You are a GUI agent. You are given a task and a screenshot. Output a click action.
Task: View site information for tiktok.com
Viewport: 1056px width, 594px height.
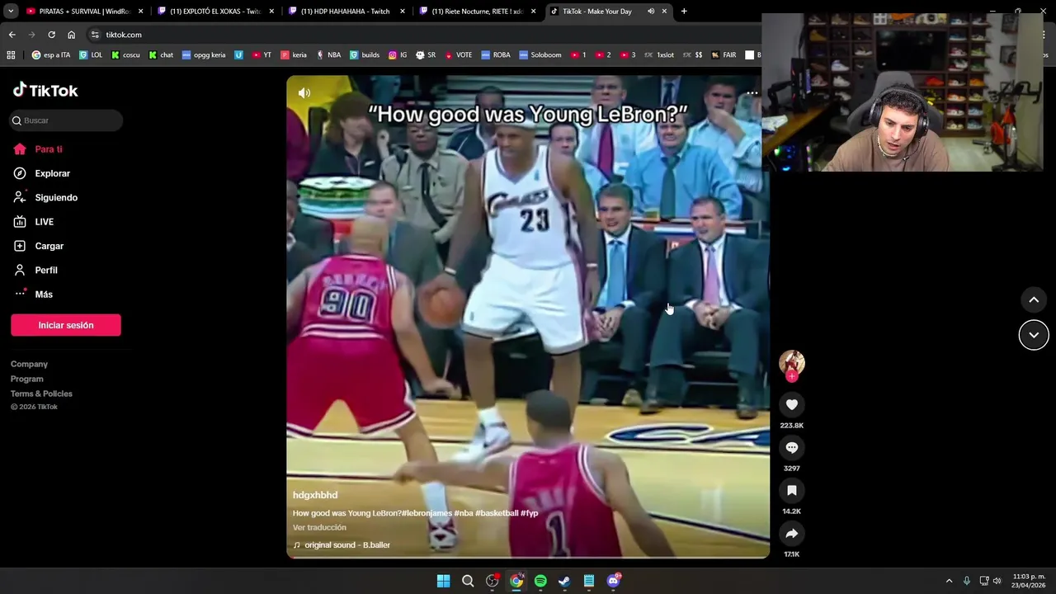click(95, 35)
